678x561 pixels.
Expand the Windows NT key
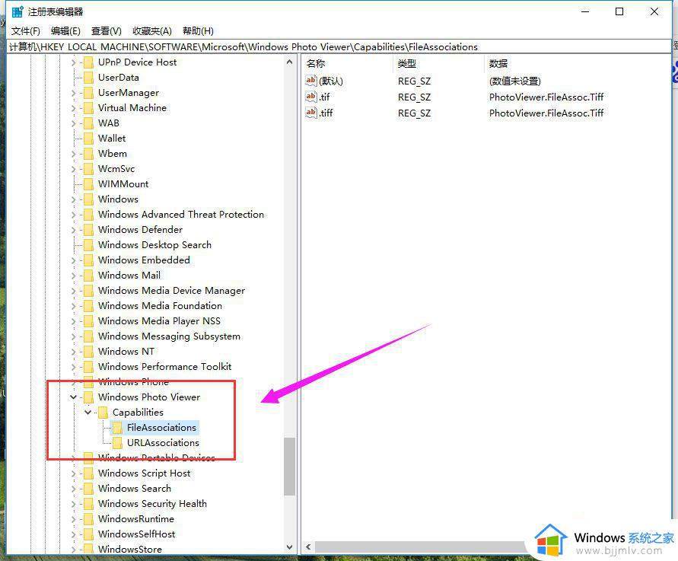[x=74, y=352]
